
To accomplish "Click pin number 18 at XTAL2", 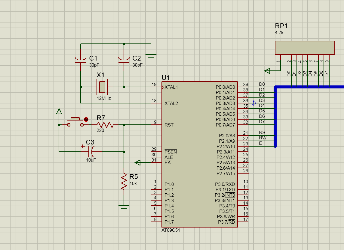I will click(x=154, y=101).
